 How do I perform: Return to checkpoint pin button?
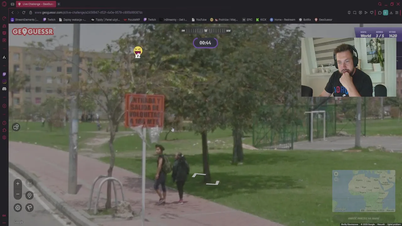(30, 195)
